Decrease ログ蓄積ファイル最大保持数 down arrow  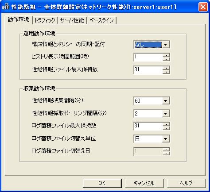pyautogui.click(x=166, y=128)
